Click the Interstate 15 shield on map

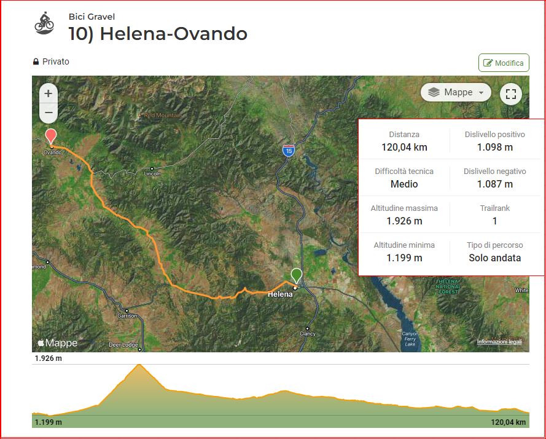[288, 151]
